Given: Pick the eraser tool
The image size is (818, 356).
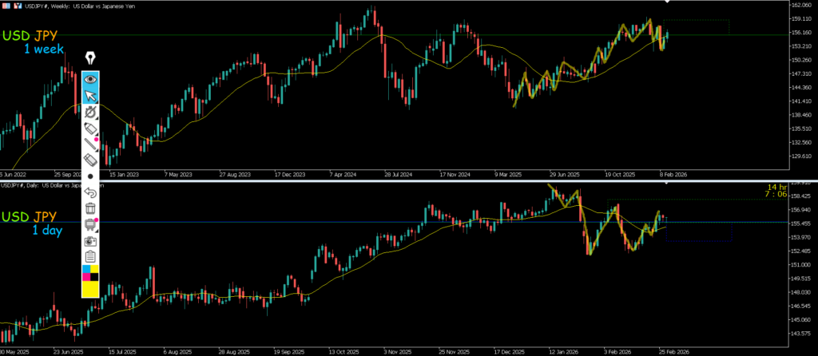Looking at the screenshot, I should pos(90,160).
